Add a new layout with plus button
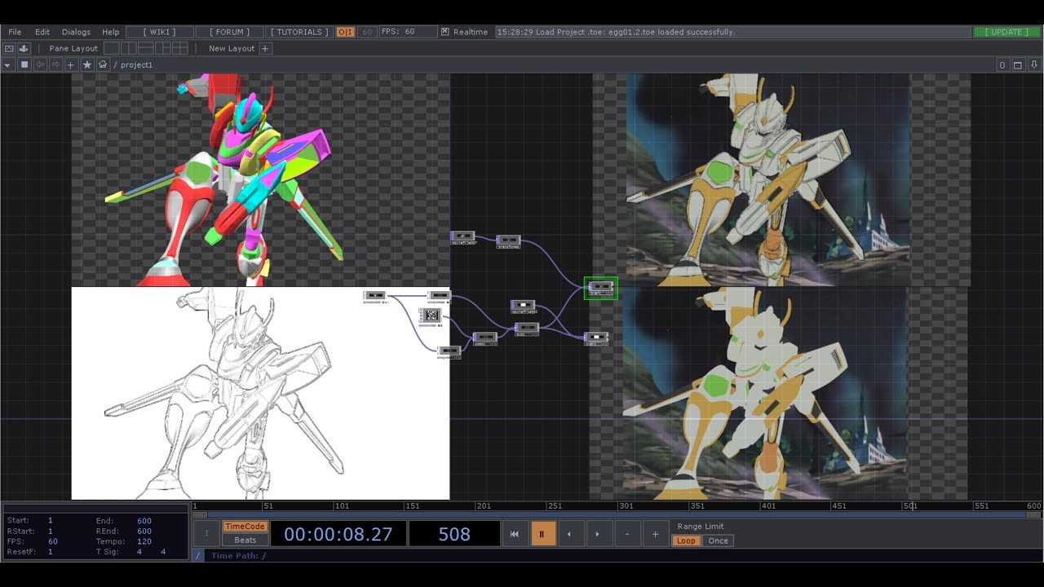 pos(265,48)
